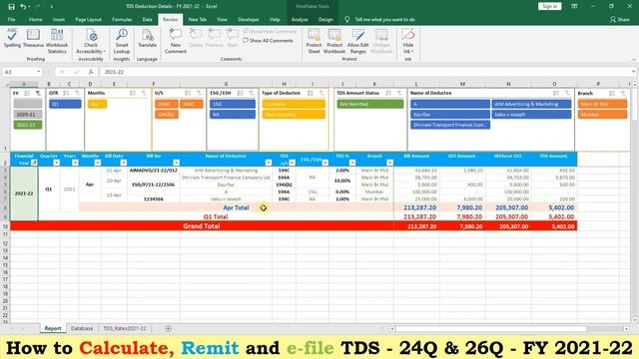Open the Thesaurus
639x359 pixels.
(33, 38)
